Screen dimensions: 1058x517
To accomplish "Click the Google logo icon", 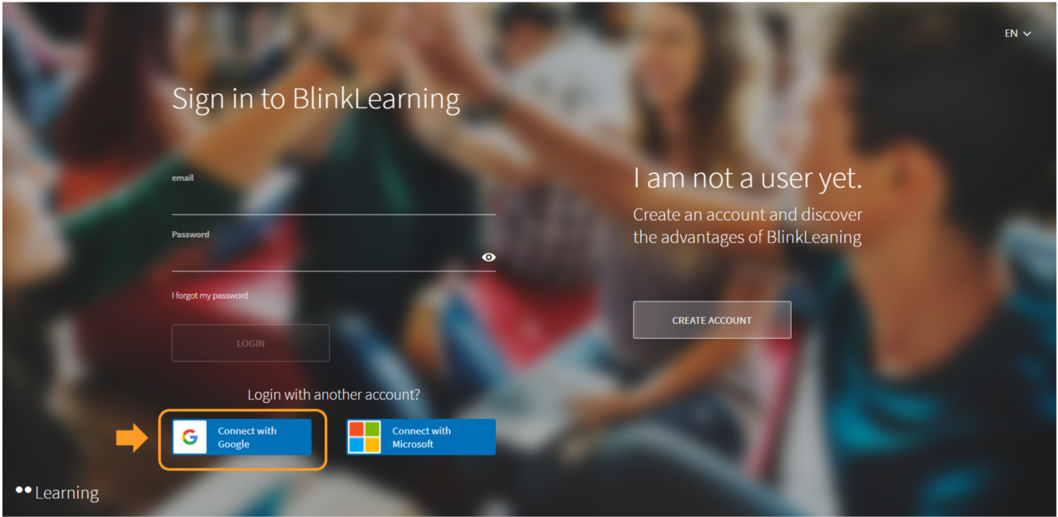I will tap(190, 437).
